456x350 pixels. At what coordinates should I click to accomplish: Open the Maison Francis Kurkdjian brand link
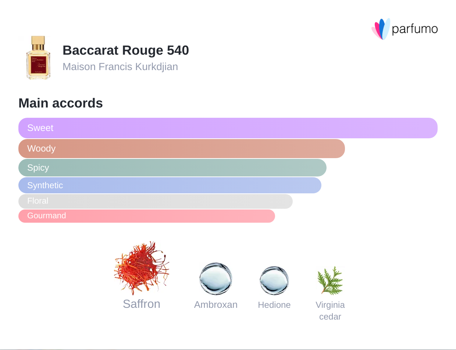(120, 67)
